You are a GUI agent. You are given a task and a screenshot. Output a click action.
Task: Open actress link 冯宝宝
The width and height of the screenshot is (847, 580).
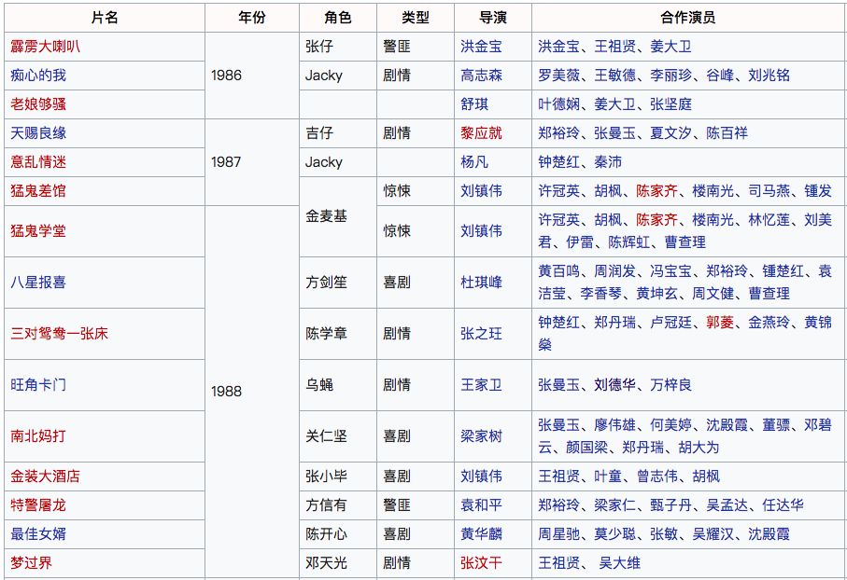coord(671,270)
